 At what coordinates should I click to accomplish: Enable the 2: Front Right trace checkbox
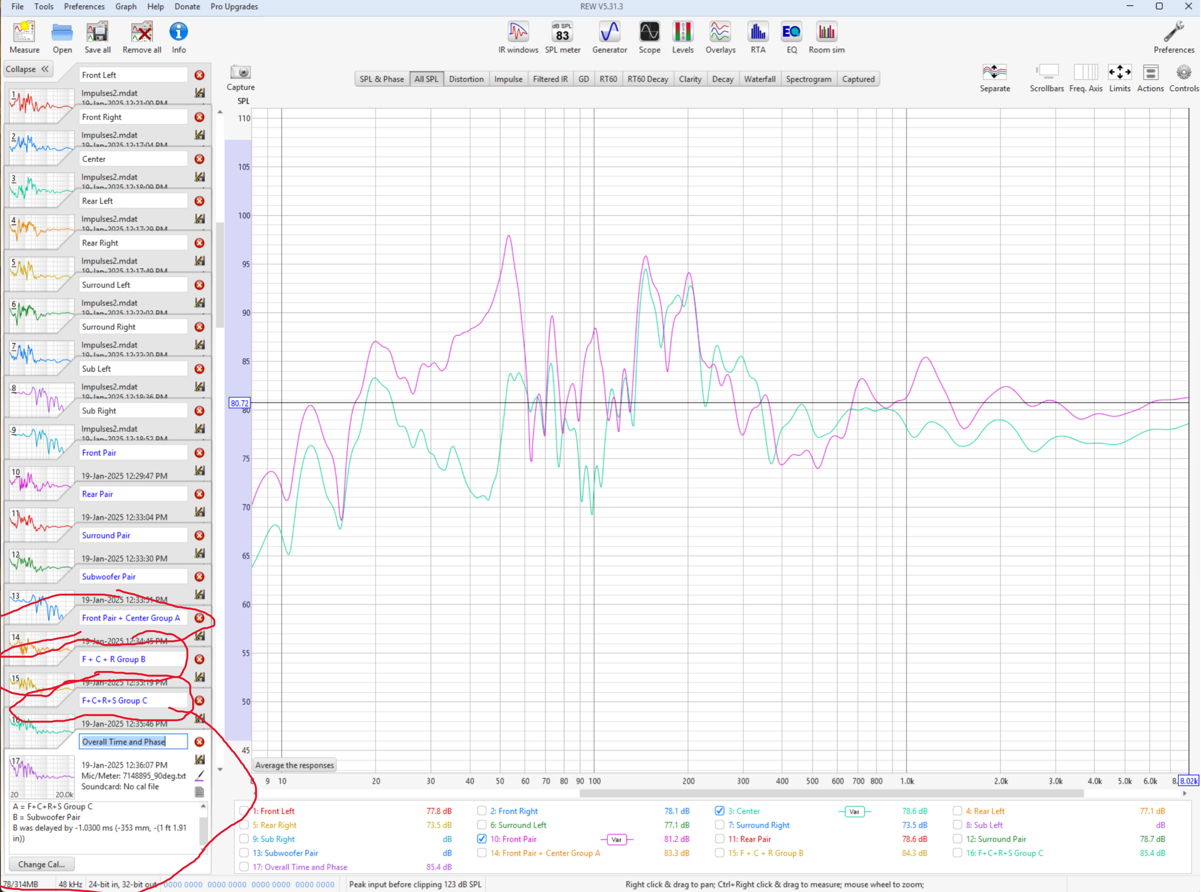click(482, 811)
